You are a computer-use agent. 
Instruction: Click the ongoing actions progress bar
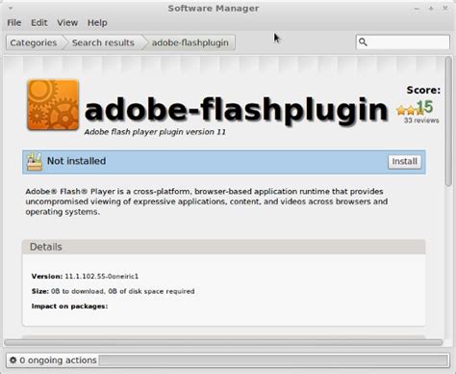click(273, 361)
